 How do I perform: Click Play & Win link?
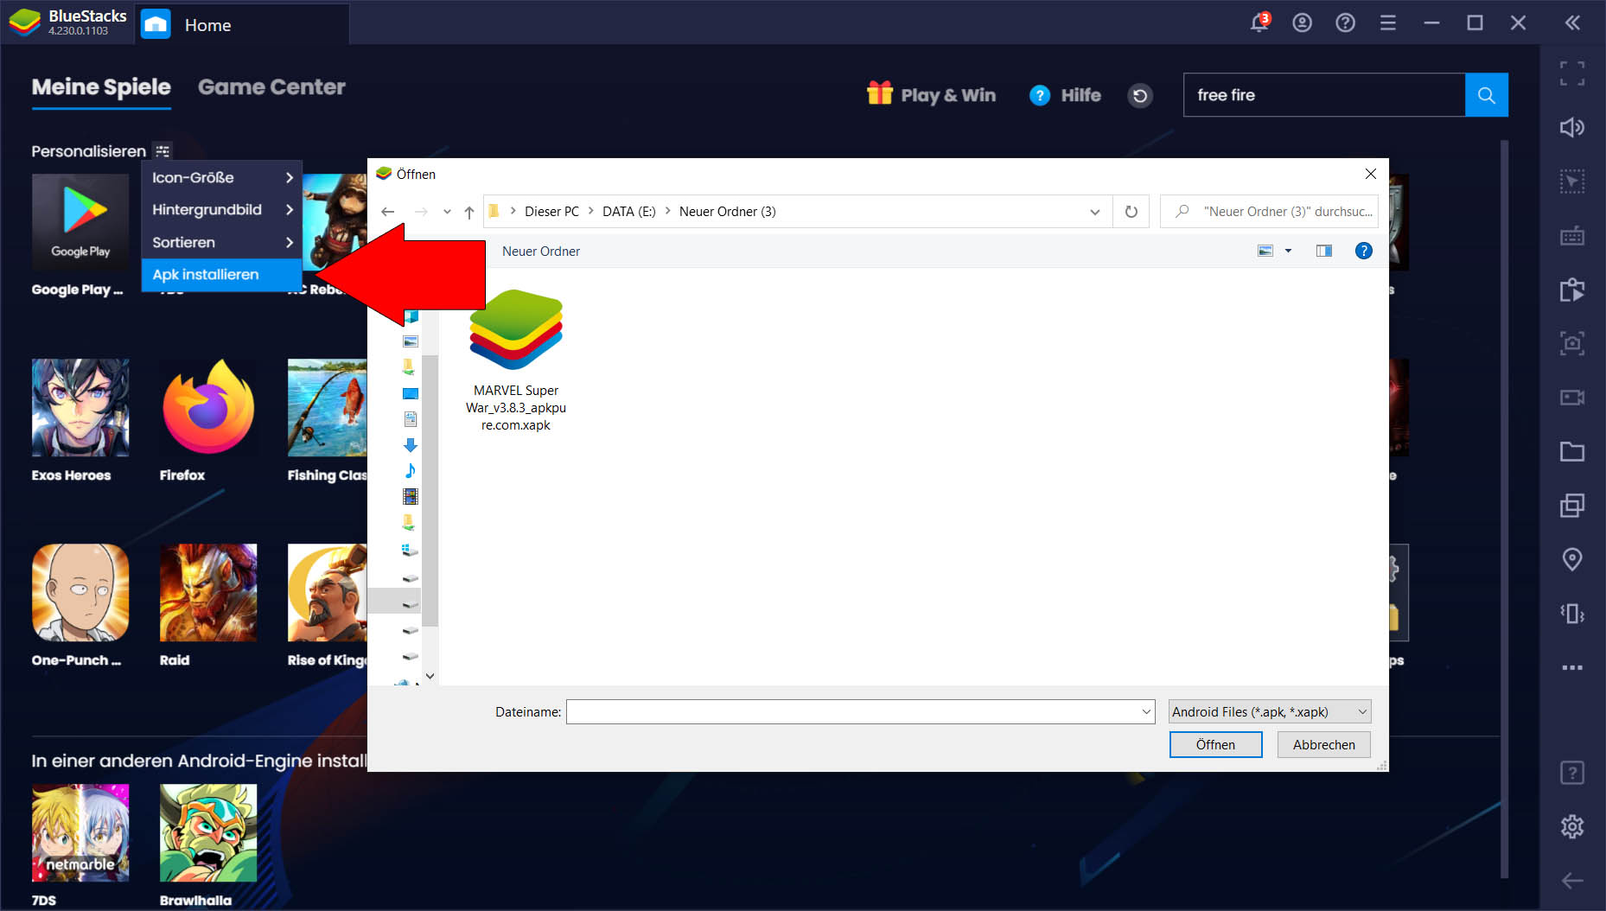point(931,94)
